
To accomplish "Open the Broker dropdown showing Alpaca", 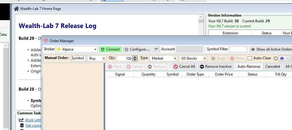I will (x=77, y=49).
